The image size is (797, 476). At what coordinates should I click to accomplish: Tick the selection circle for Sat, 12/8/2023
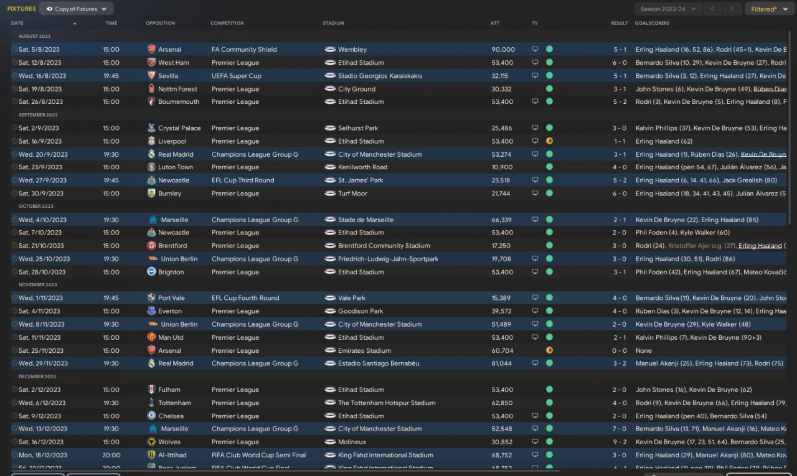coord(14,62)
